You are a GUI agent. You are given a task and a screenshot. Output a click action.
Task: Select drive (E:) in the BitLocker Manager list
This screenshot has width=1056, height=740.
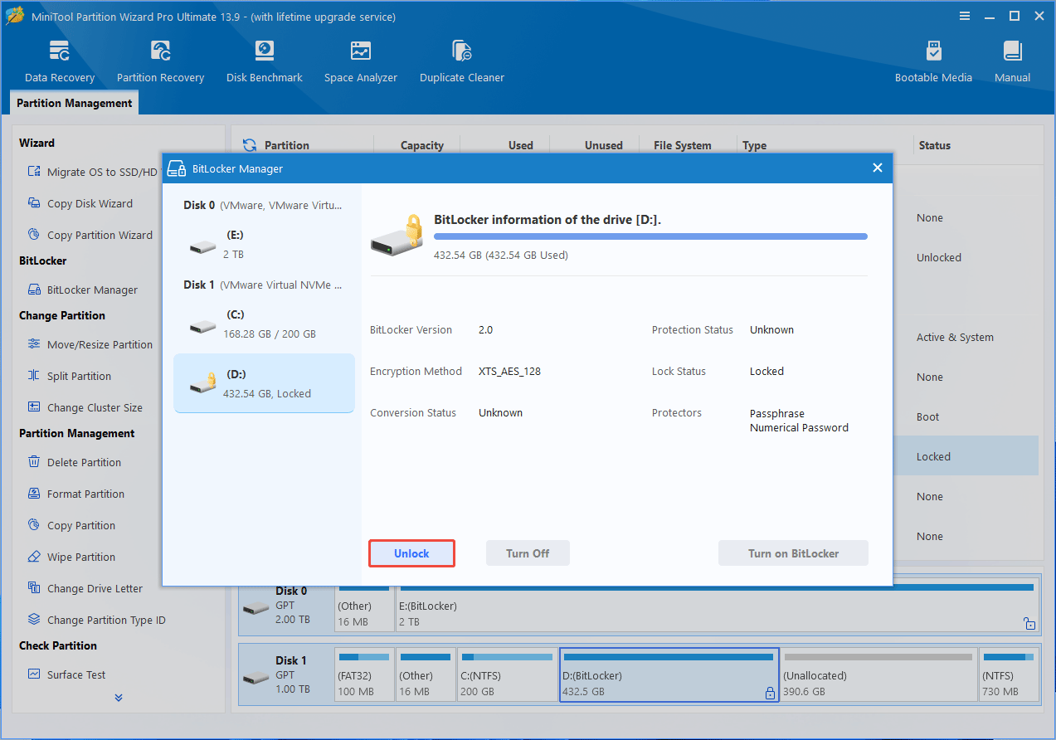coord(264,245)
